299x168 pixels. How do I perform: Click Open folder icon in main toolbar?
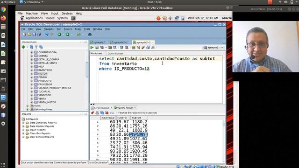click(29, 34)
